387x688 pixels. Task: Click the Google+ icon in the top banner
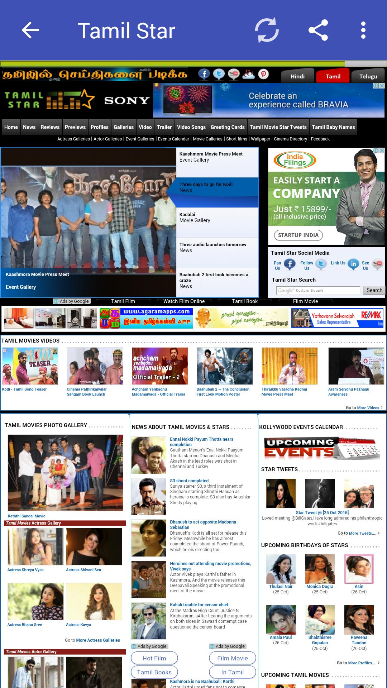click(x=249, y=74)
